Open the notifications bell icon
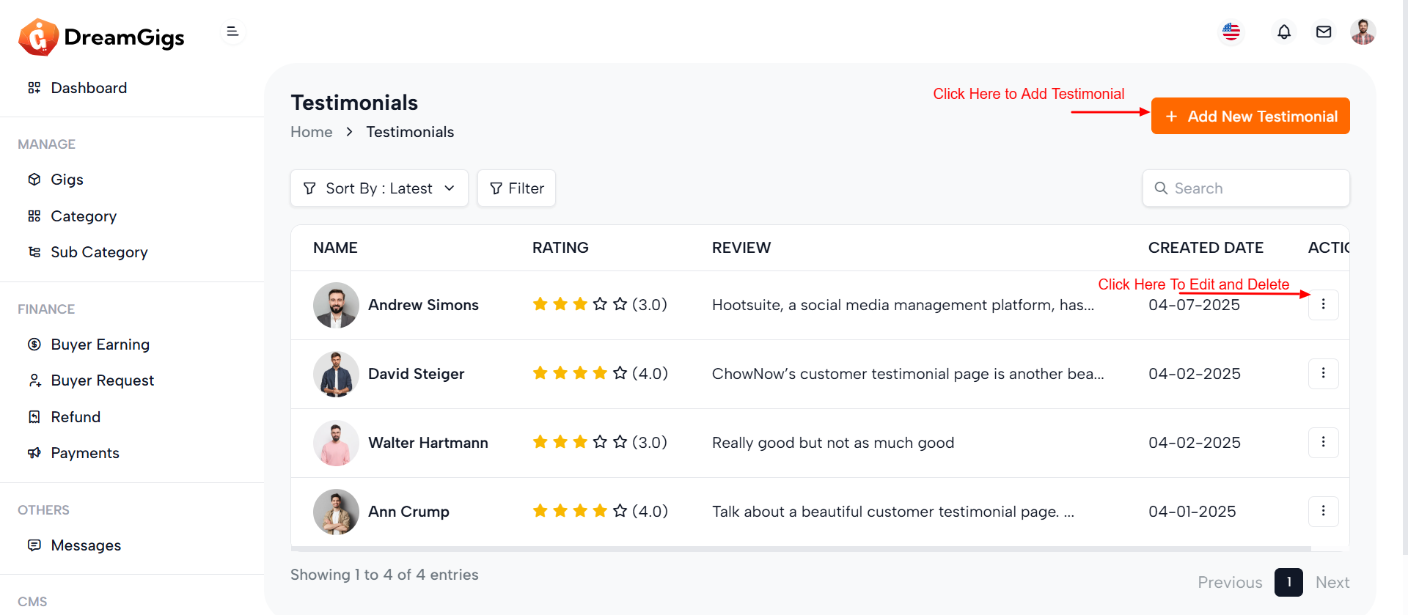 pos(1283,32)
